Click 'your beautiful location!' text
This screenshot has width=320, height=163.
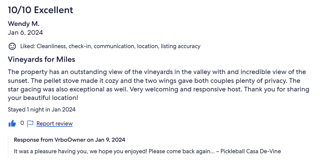click(x=43, y=98)
